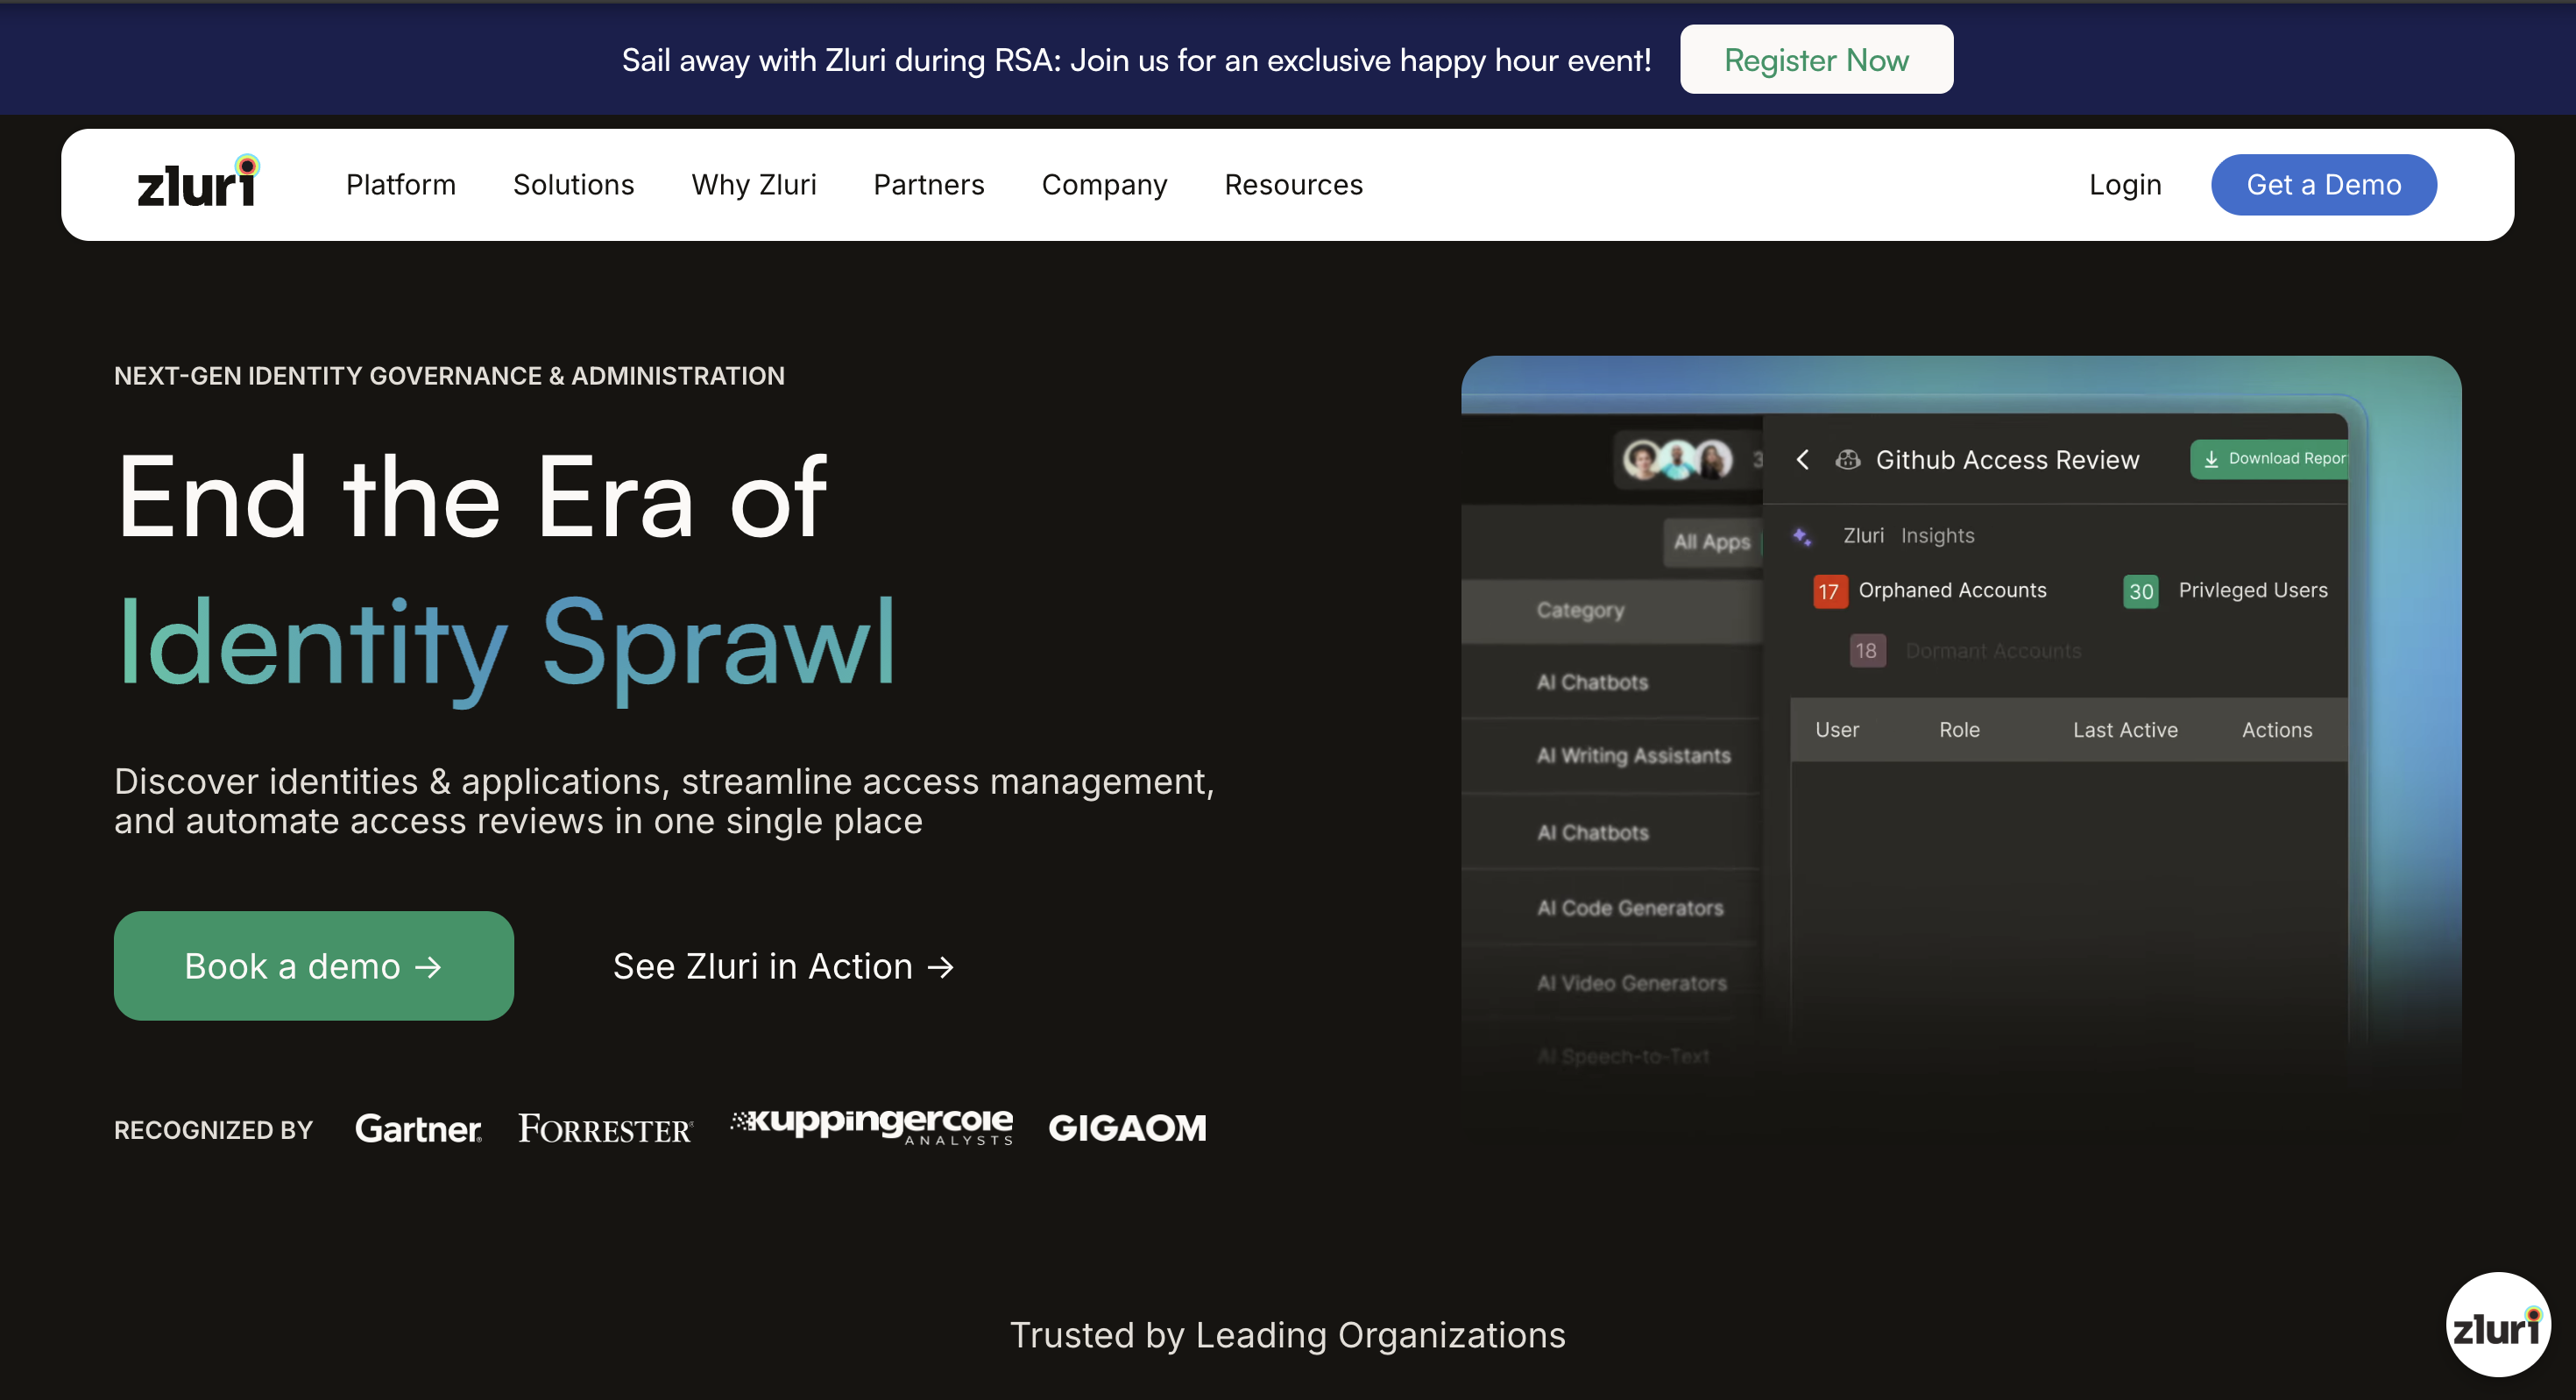Click the sparkle icon next to Zluri Insights
Image resolution: width=2576 pixels, height=1400 pixels.
1803,536
